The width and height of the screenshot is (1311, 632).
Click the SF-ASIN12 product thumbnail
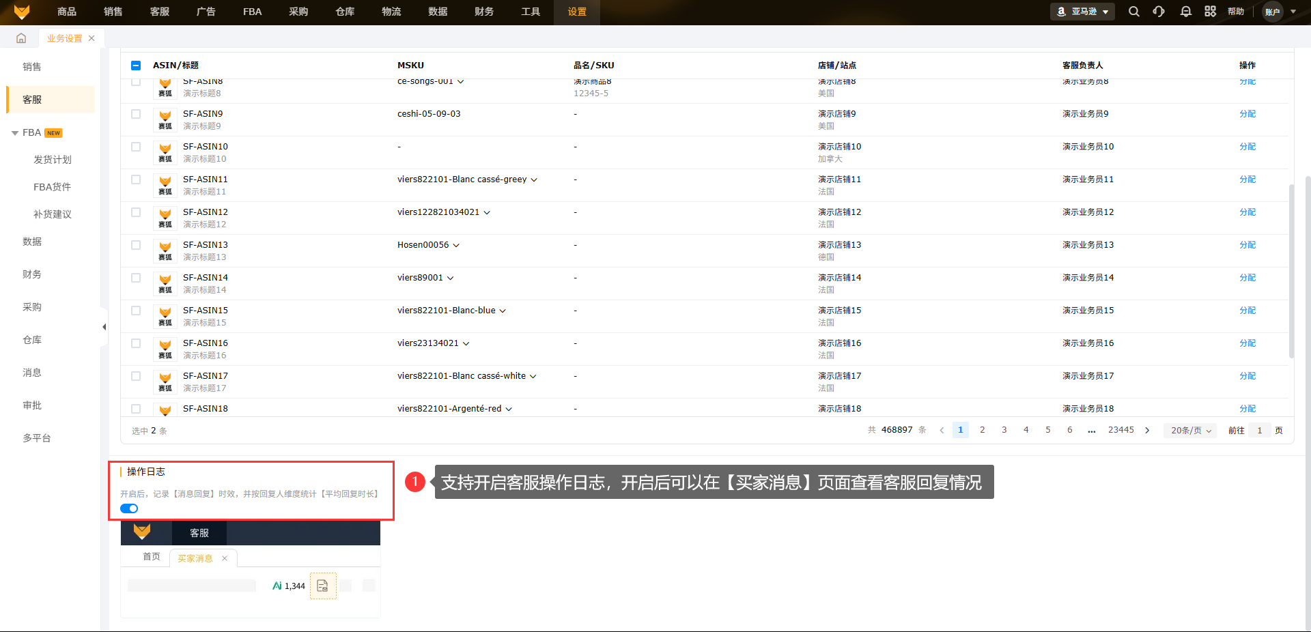pyautogui.click(x=165, y=218)
